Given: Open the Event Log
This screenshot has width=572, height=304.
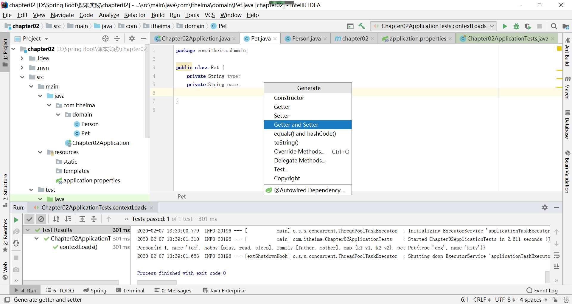Looking at the screenshot, I should (542, 291).
